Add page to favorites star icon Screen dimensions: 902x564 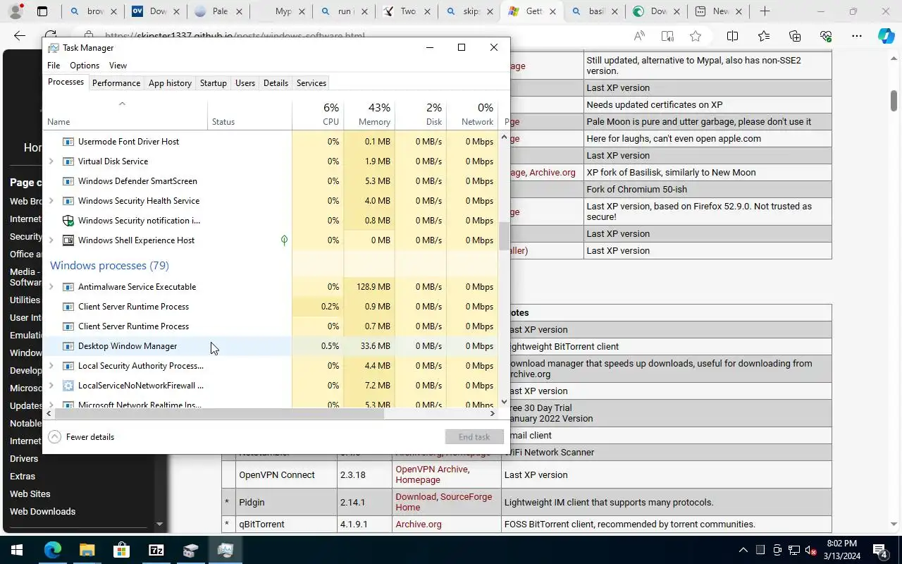pyautogui.click(x=696, y=36)
